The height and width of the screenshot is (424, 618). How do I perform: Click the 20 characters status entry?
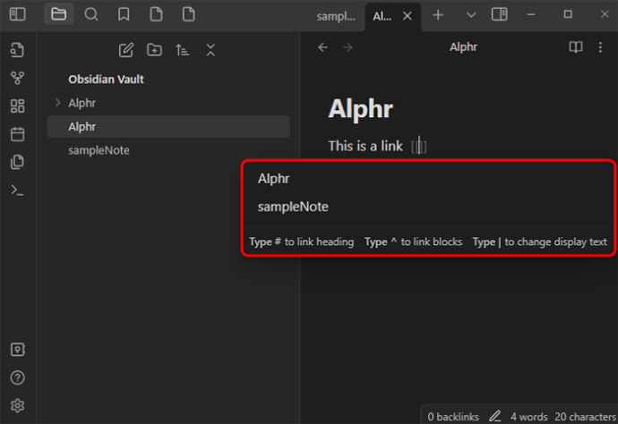[x=585, y=417]
